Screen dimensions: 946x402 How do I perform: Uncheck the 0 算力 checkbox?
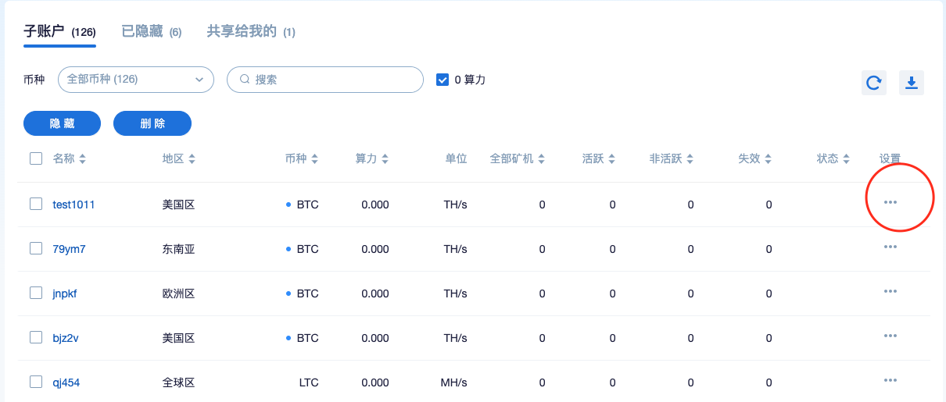(443, 80)
